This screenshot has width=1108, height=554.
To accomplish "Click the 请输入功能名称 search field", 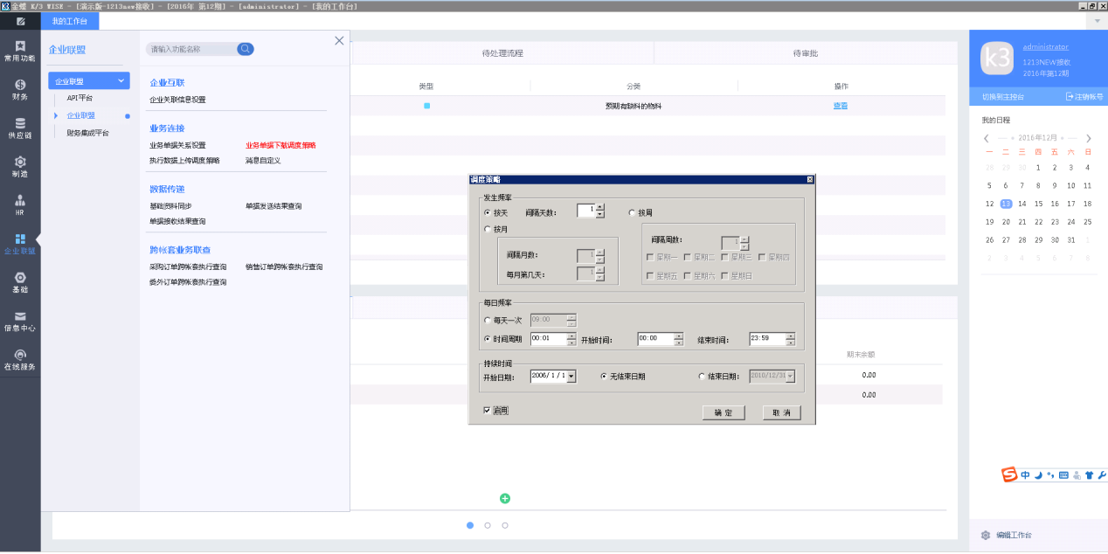I will pos(190,49).
